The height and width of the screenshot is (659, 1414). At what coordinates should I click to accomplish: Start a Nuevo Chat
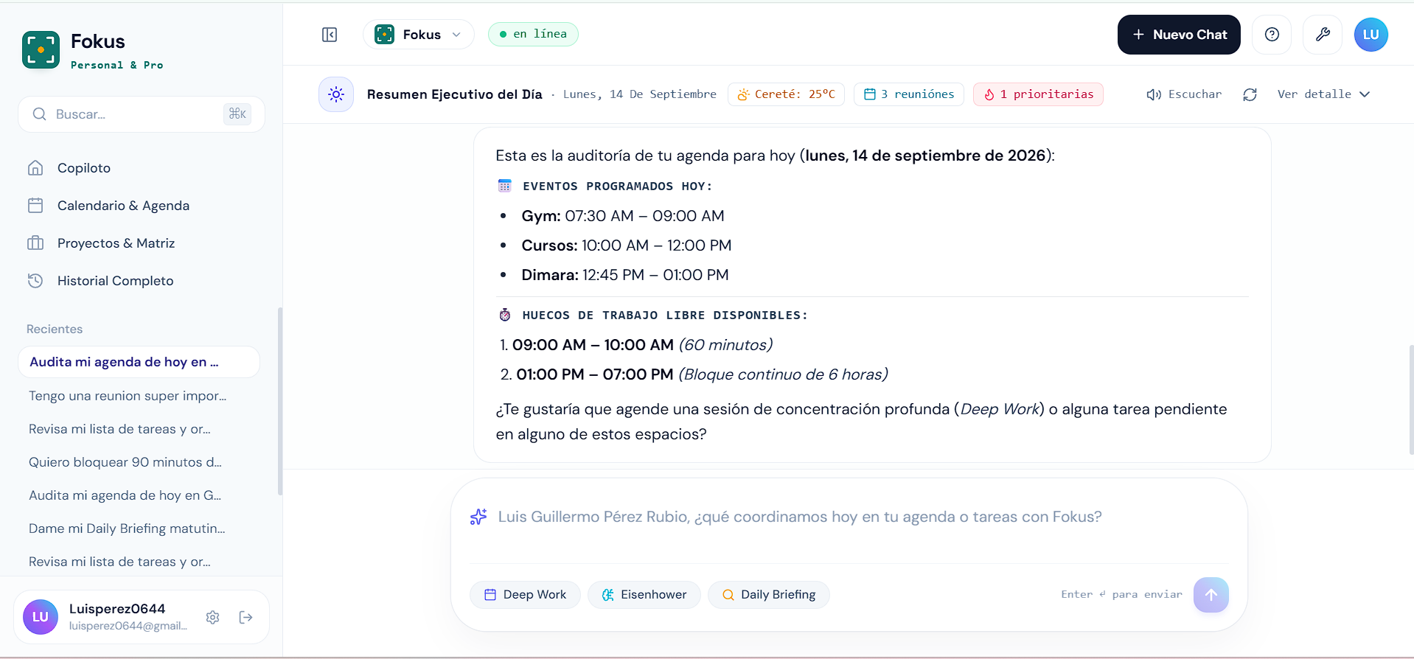pos(1179,35)
